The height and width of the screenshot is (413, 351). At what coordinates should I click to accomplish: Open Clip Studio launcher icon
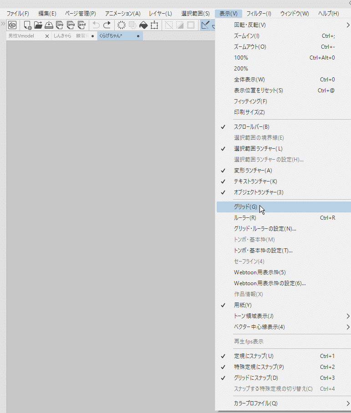pyautogui.click(x=12, y=25)
